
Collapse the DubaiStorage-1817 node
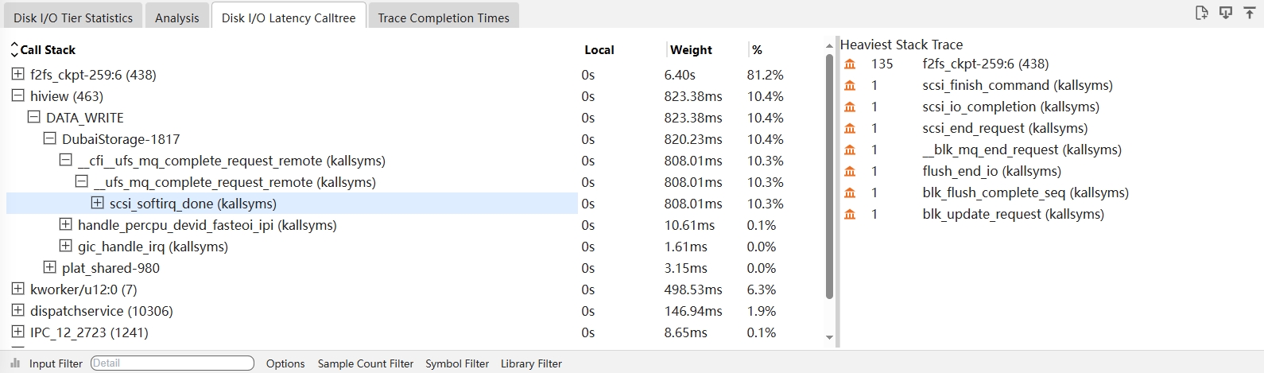(x=50, y=138)
